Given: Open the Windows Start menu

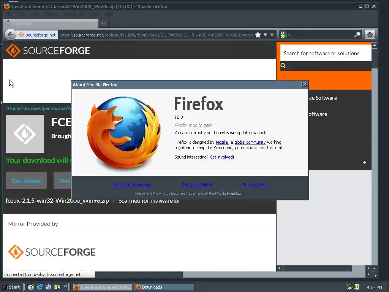Looking at the screenshot, I should point(11,287).
